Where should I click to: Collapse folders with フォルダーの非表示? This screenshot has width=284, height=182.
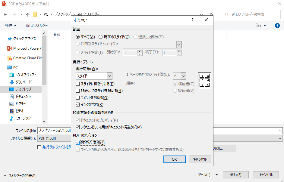(x=20, y=176)
